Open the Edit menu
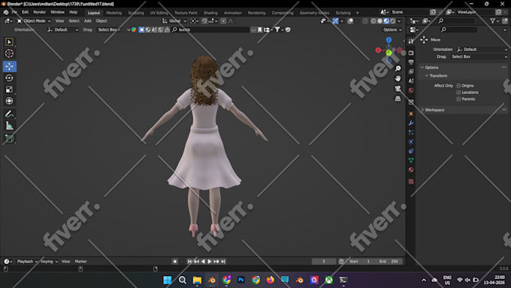511x288 pixels. pyautogui.click(x=25, y=12)
